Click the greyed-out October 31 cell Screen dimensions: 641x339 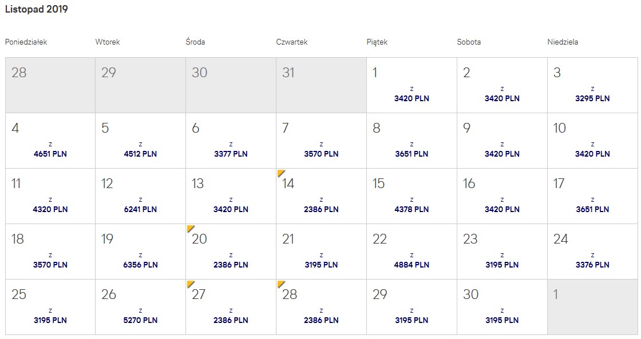click(x=321, y=85)
